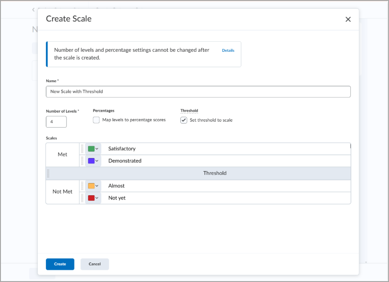The height and width of the screenshot is (282, 389).
Task: Expand the color dropdown arrow for Almost
Action: 97,186
